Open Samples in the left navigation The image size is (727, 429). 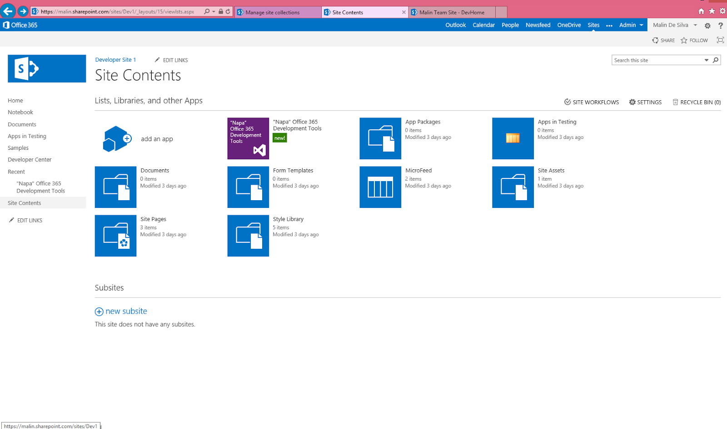point(18,148)
